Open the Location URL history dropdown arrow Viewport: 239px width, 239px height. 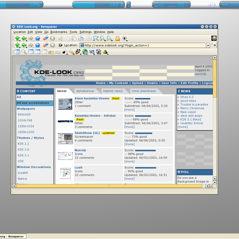[x=208, y=45]
